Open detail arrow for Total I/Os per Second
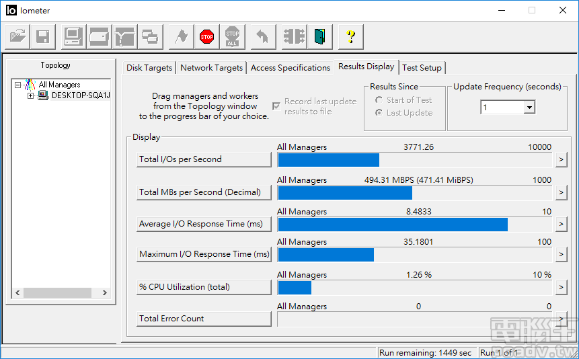Viewport: 579px width, 359px height. click(562, 159)
